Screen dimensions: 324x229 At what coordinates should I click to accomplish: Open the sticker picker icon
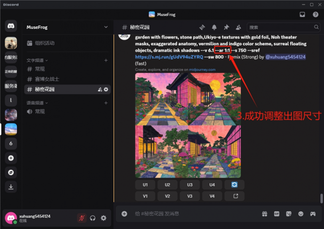click(289, 214)
